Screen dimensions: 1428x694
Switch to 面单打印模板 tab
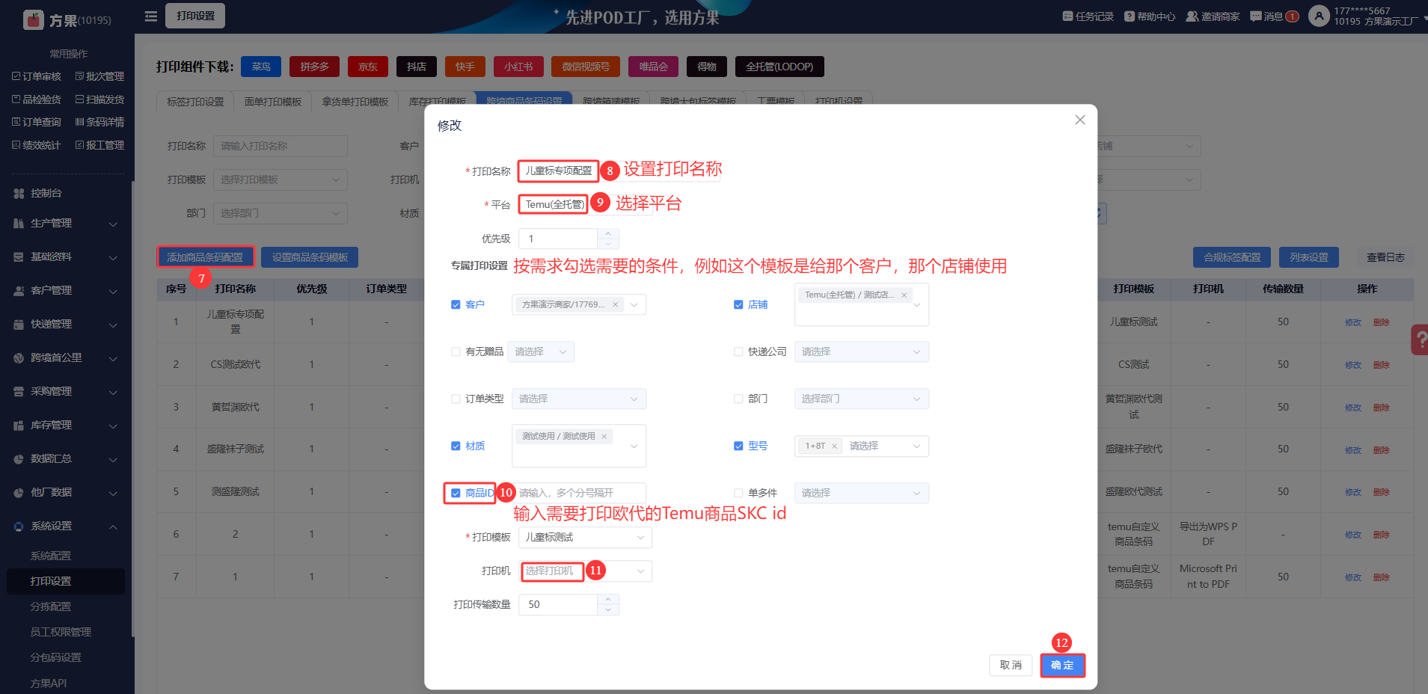click(273, 102)
